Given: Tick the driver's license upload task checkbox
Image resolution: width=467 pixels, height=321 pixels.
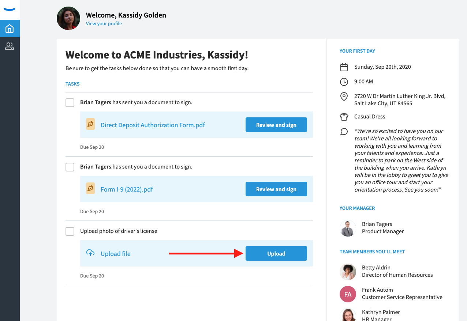Looking at the screenshot, I should (70, 231).
